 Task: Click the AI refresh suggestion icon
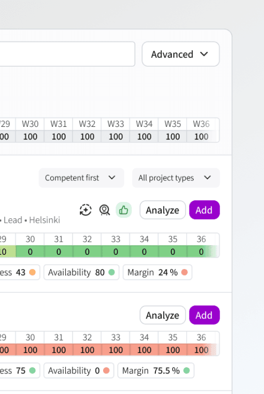click(86, 210)
